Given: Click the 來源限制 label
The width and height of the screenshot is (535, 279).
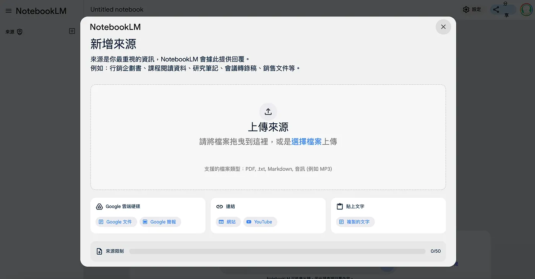Looking at the screenshot, I should tap(115, 251).
